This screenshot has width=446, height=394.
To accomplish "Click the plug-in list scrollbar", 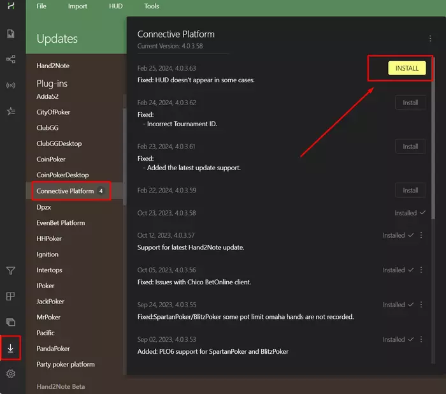I will [x=124, y=157].
